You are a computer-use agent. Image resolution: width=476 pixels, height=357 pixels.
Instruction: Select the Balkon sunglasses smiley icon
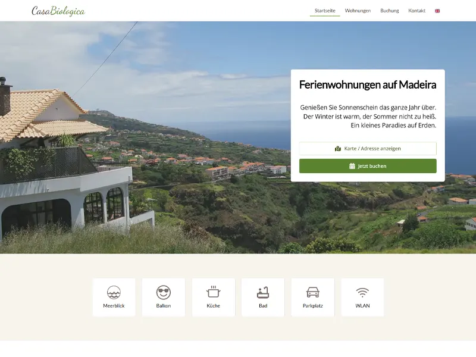tap(163, 292)
